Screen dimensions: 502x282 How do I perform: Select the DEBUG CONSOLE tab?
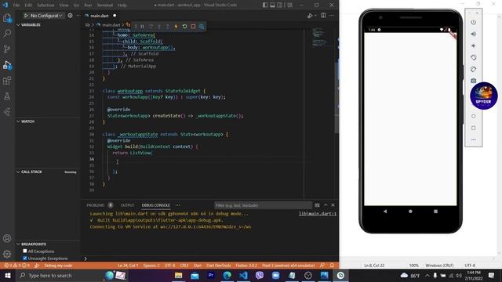156,205
